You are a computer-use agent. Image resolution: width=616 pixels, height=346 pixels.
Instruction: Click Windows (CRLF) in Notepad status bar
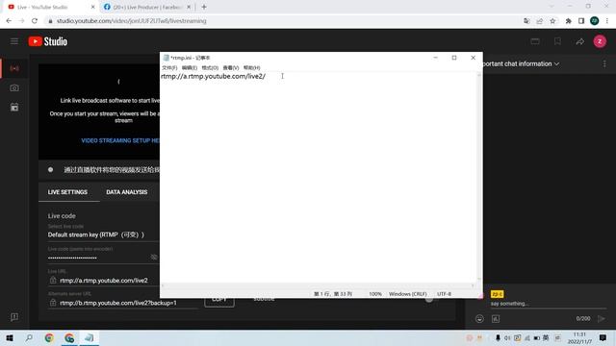click(x=408, y=294)
